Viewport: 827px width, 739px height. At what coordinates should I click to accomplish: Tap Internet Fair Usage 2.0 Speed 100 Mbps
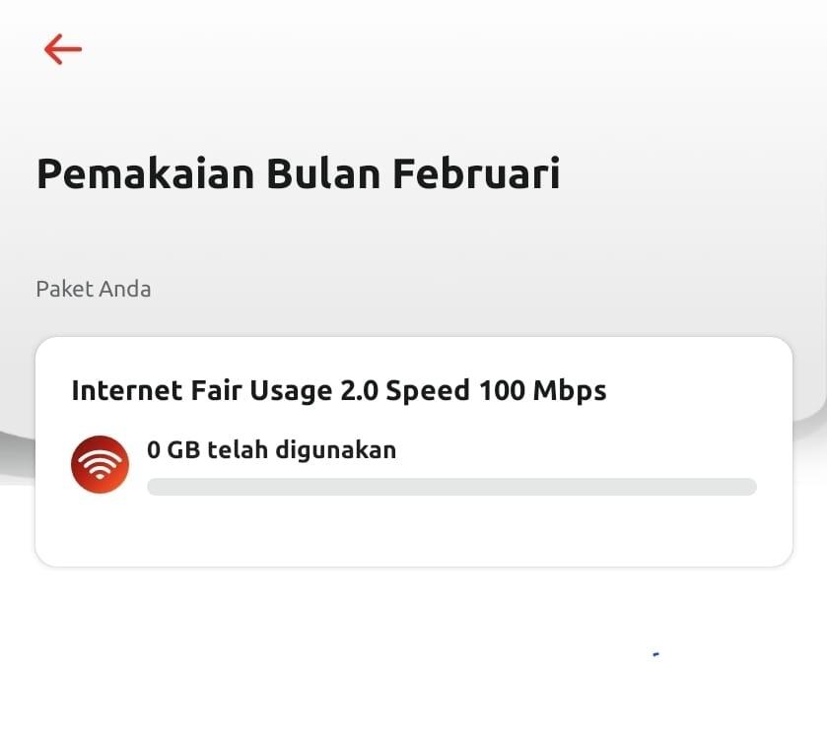point(339,390)
